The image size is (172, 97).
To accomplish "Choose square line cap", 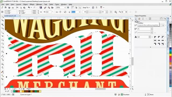I will 155,40.
